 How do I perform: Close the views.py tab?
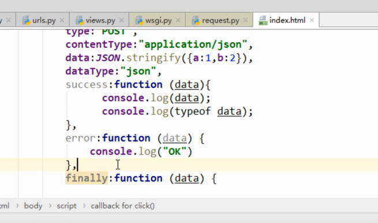click(122, 20)
